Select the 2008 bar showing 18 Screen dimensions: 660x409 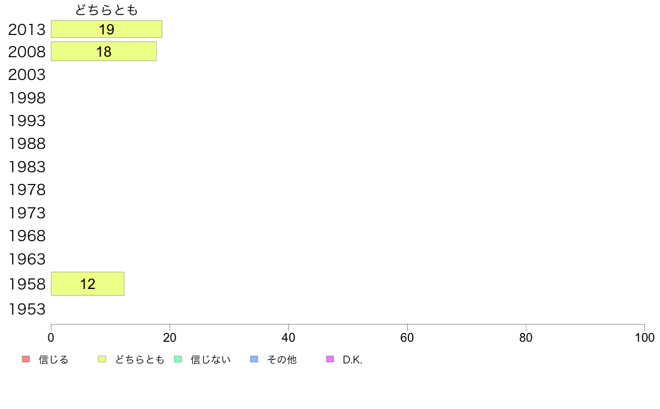pos(103,51)
